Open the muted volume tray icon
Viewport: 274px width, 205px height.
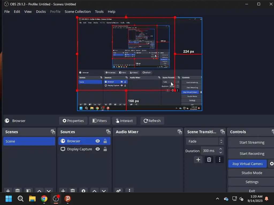click(x=242, y=199)
